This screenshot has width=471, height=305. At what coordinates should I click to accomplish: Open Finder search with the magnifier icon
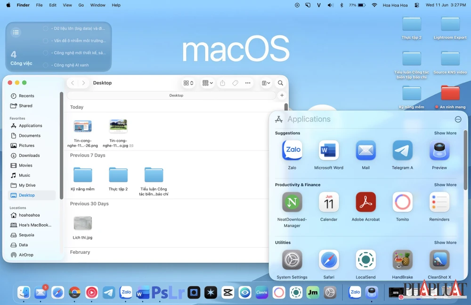(x=280, y=83)
